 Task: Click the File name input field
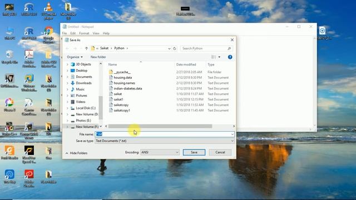(165, 134)
